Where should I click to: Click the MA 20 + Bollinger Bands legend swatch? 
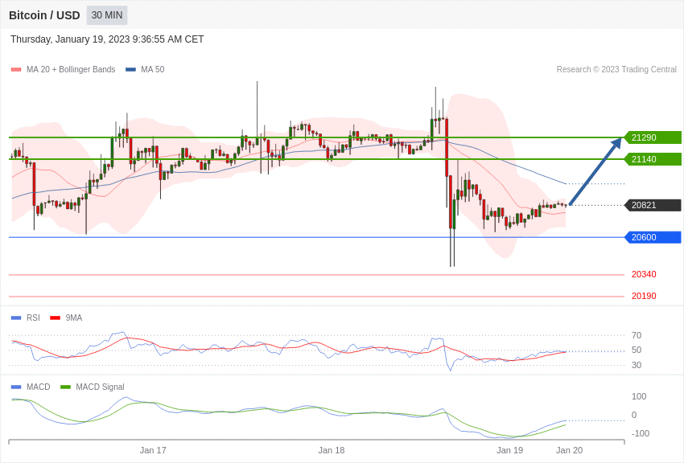click(x=16, y=69)
